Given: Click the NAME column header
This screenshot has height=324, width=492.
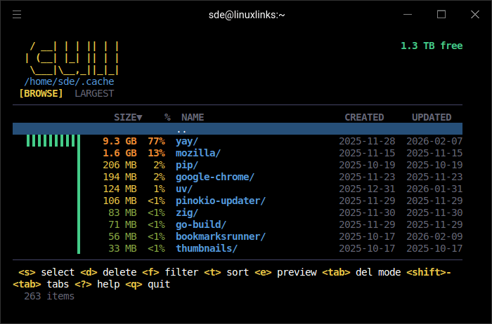Looking at the screenshot, I should tap(193, 117).
